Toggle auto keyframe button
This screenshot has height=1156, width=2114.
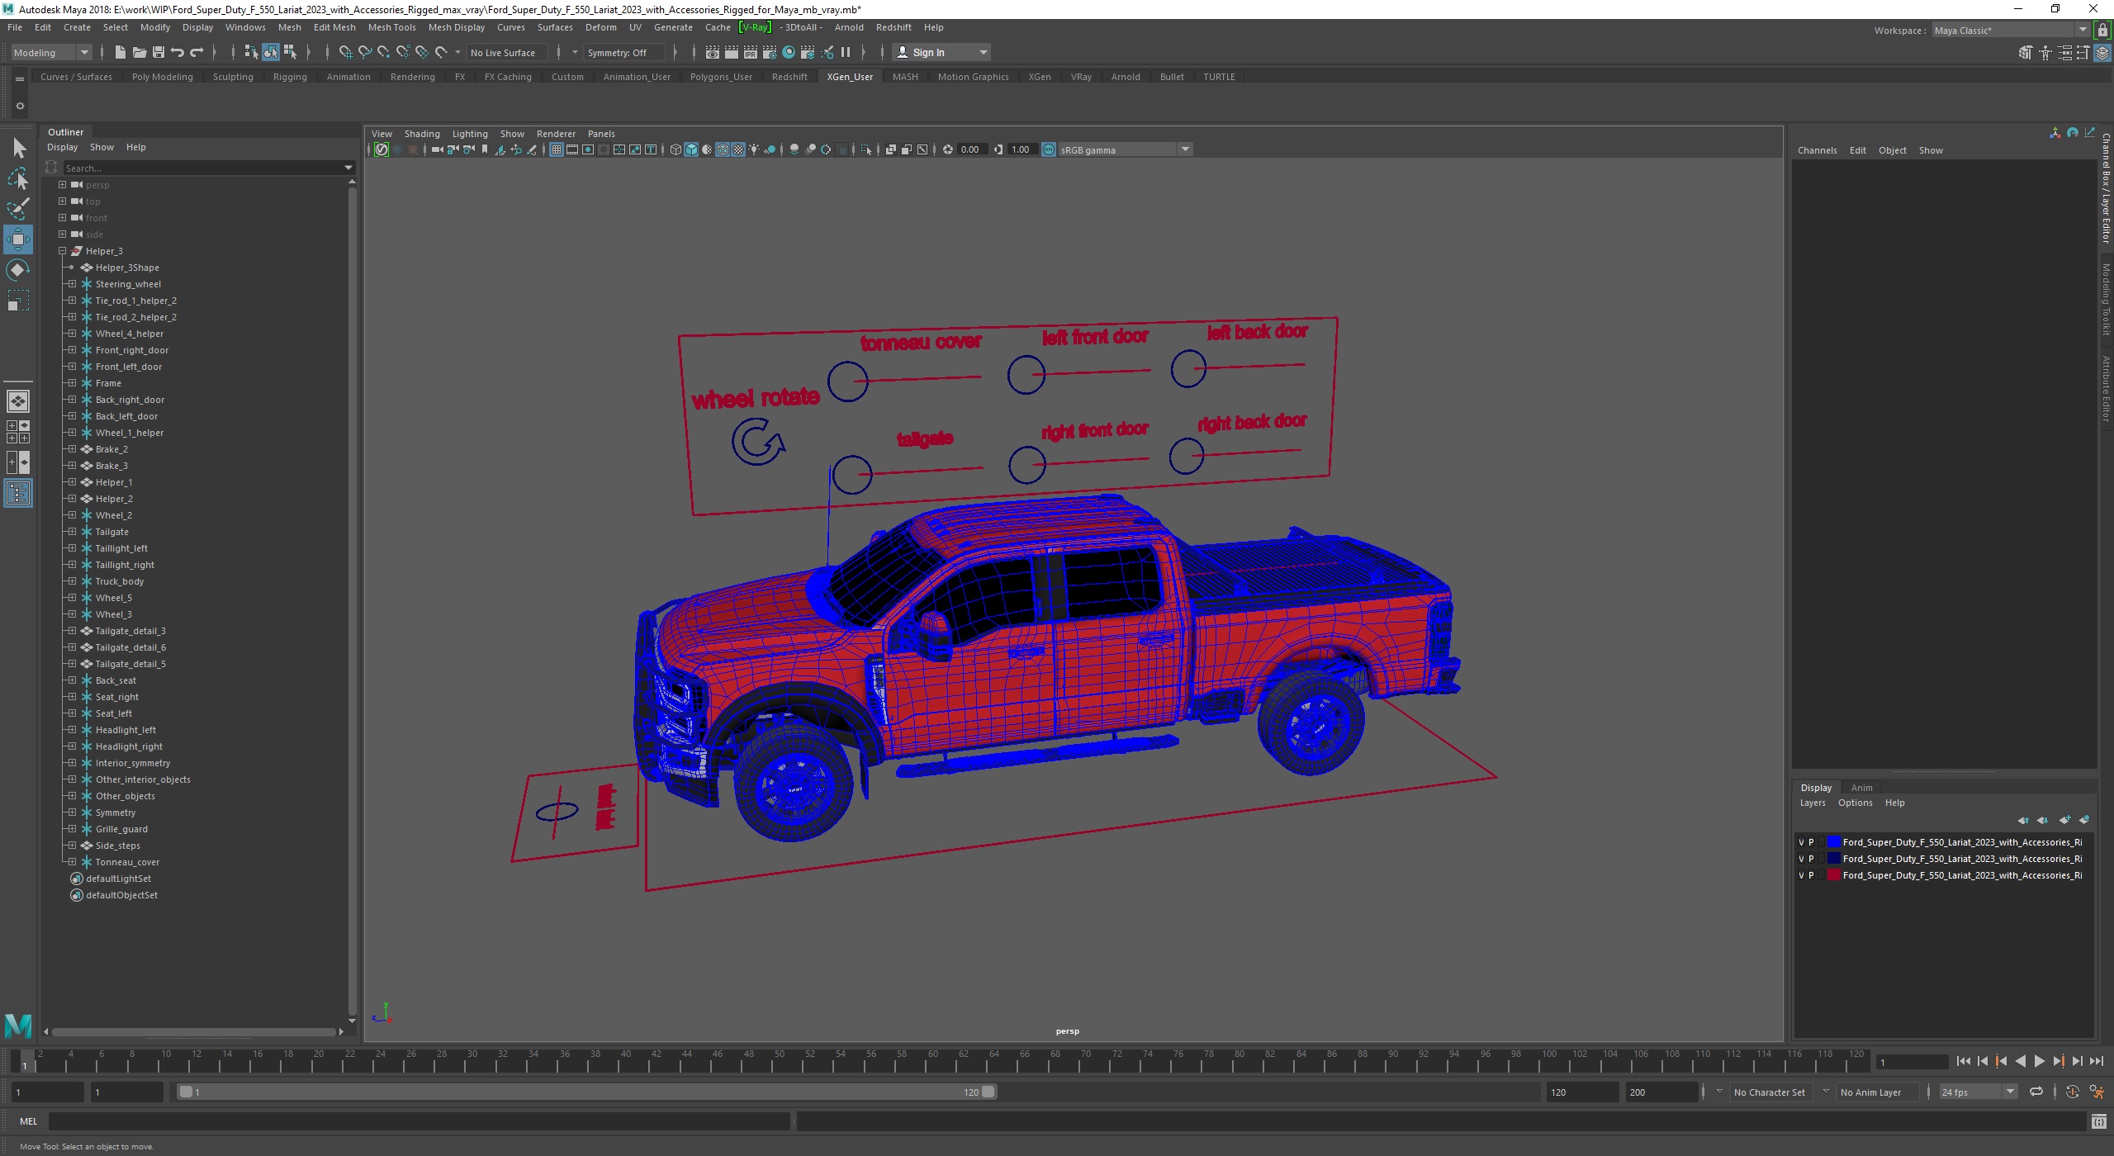[x=2073, y=1092]
